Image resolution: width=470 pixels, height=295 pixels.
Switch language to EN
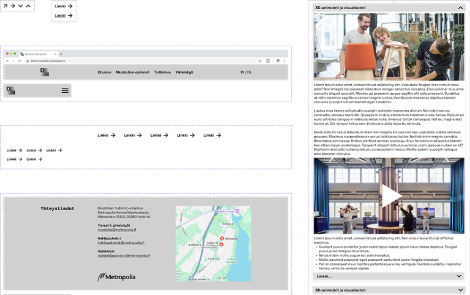click(248, 72)
